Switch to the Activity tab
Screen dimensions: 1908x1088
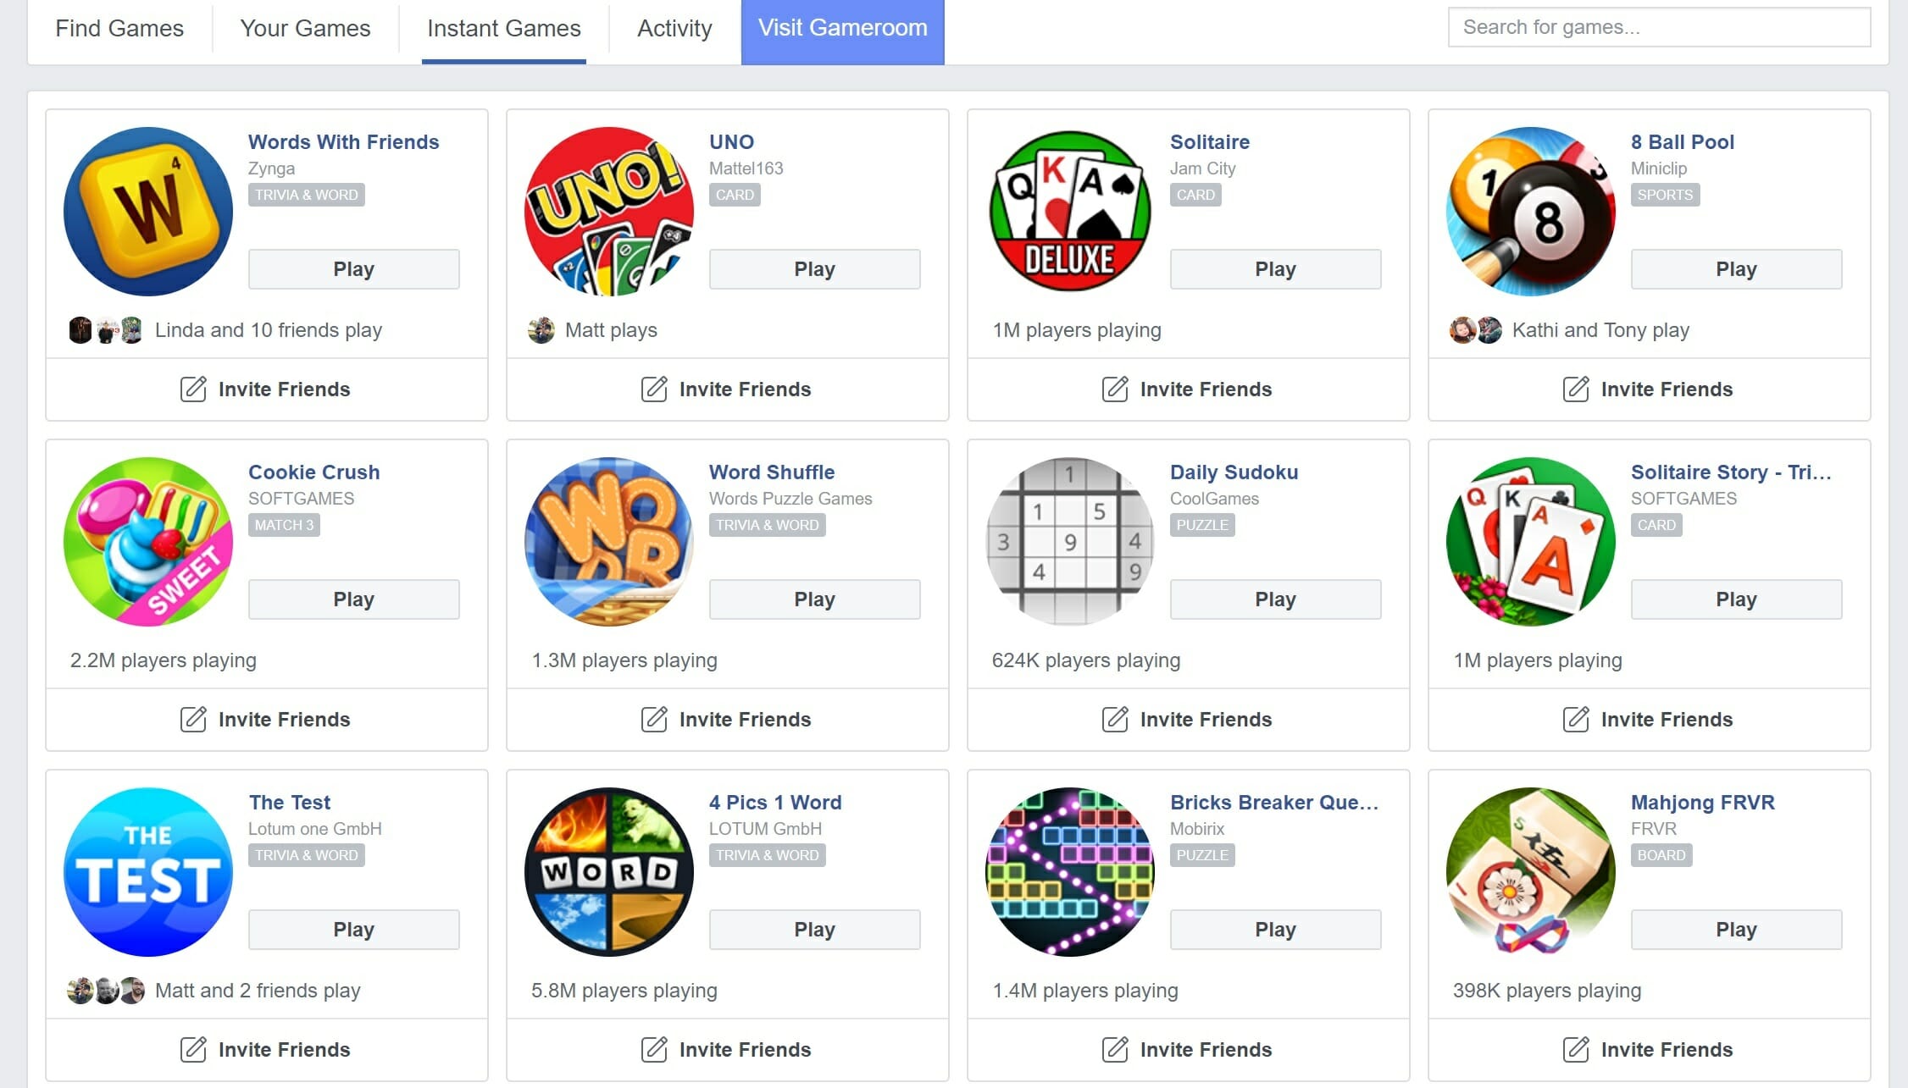pos(672,27)
